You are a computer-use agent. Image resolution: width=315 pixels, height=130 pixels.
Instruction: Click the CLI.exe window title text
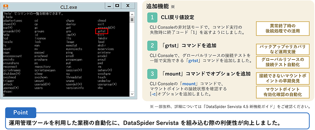(x=69, y=7)
